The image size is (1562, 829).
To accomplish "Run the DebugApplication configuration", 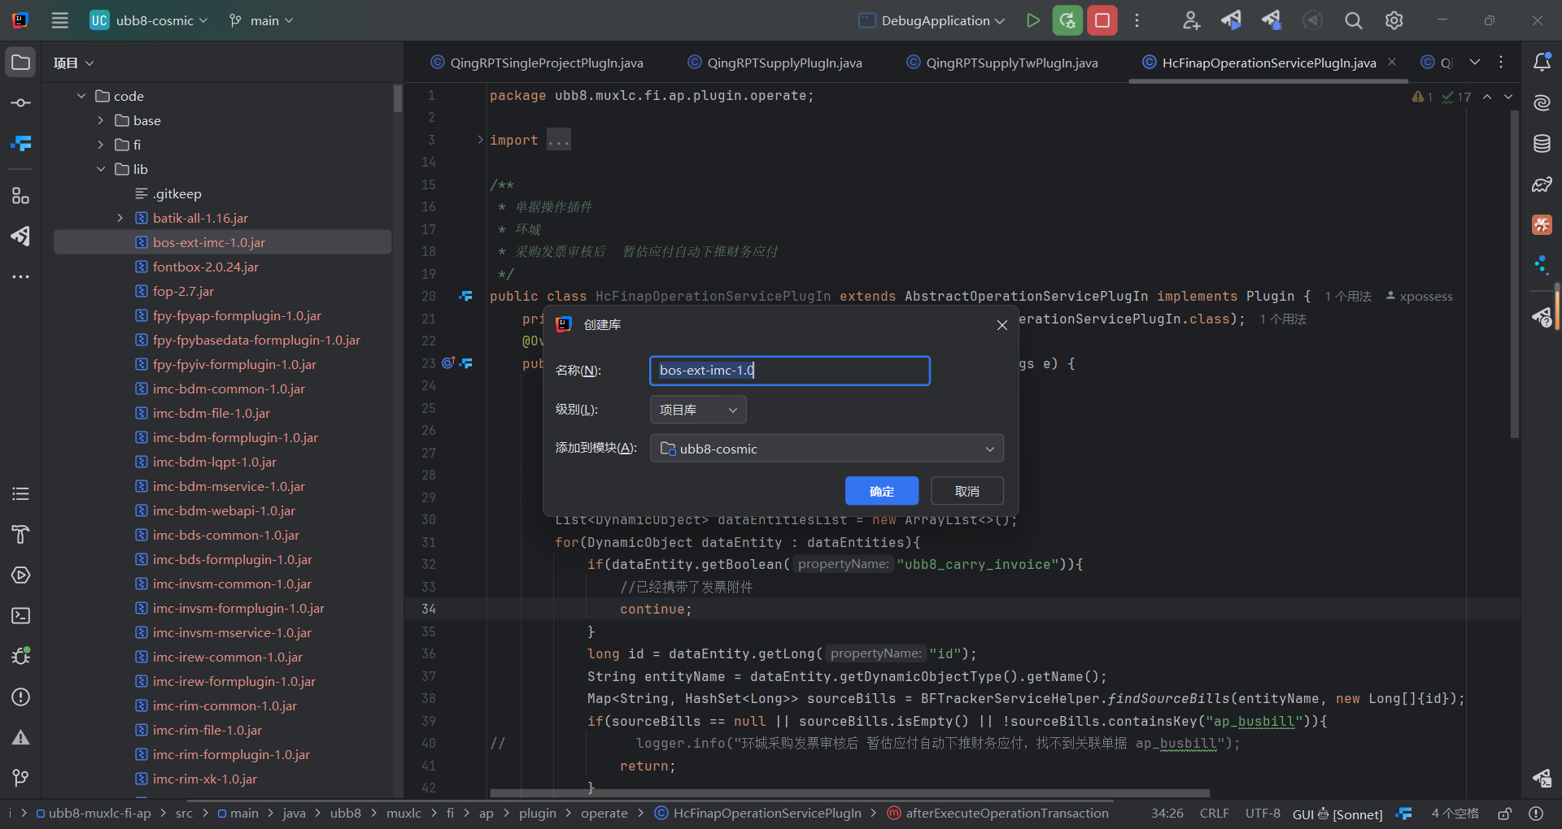I will tap(1032, 20).
